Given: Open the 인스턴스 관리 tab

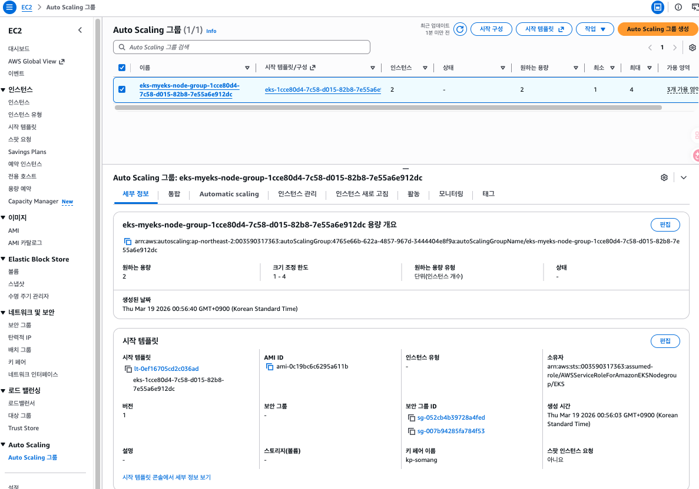Looking at the screenshot, I should [x=297, y=194].
